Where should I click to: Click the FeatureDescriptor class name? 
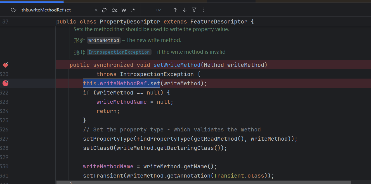point(219,22)
